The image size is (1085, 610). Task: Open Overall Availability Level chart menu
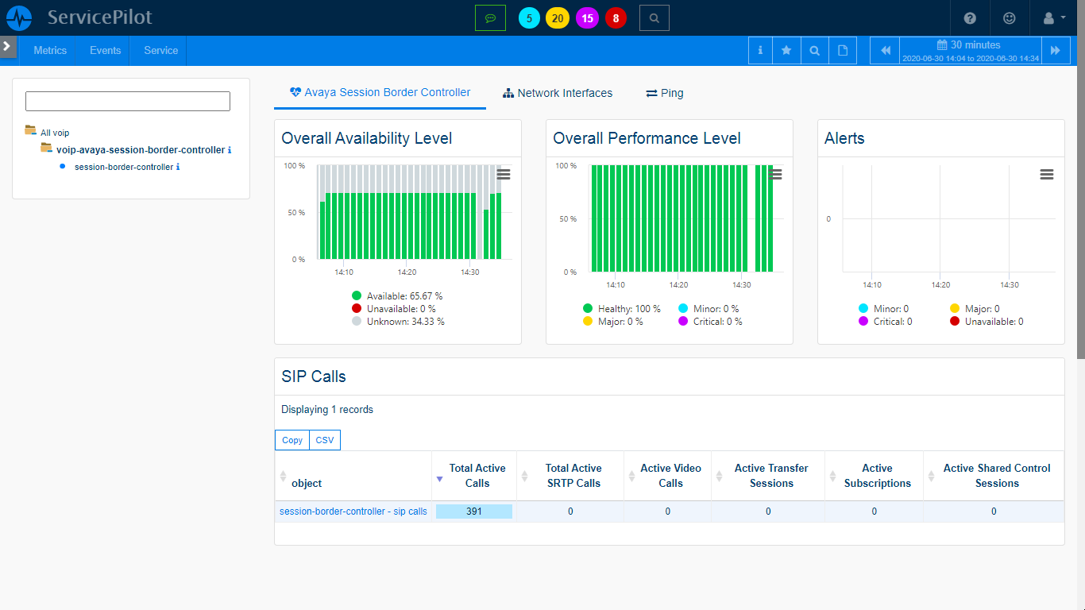[504, 175]
